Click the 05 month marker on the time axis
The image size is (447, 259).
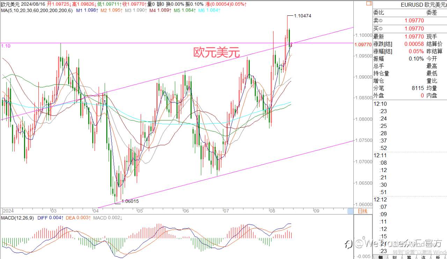click(x=140, y=211)
